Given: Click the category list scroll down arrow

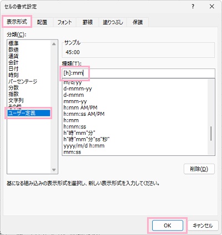Looking at the screenshot, I should pos(54,170).
